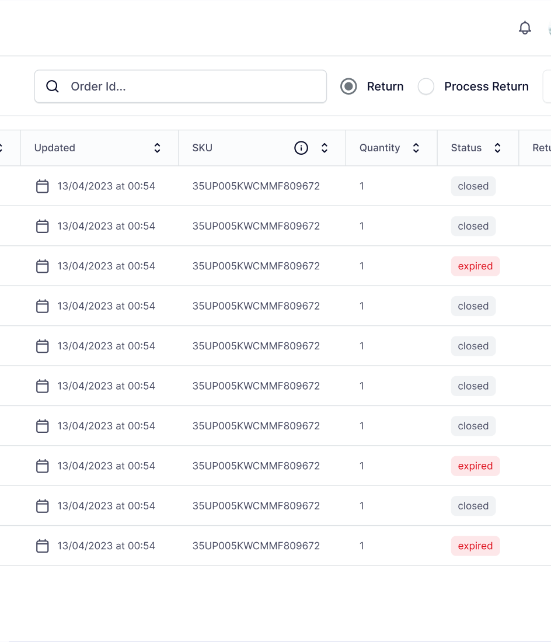Click the calendar icon in third row
This screenshot has height=642, width=551.
[x=43, y=266]
